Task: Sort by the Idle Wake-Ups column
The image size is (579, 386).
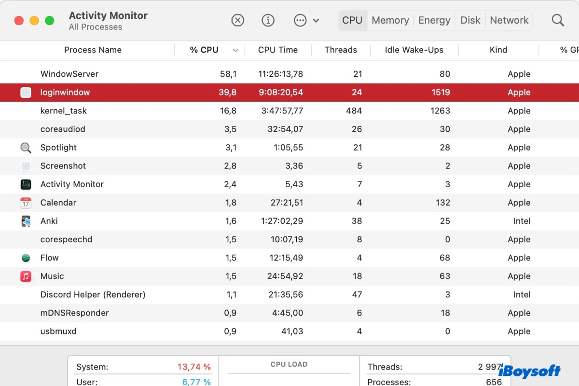Action: click(x=414, y=50)
